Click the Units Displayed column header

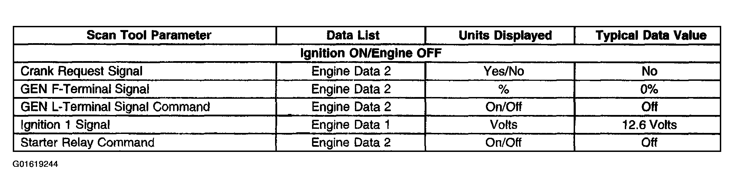505,35
